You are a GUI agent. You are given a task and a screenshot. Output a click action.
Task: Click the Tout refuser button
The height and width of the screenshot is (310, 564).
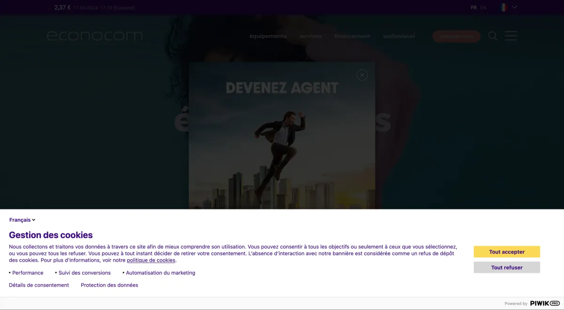tap(507, 267)
